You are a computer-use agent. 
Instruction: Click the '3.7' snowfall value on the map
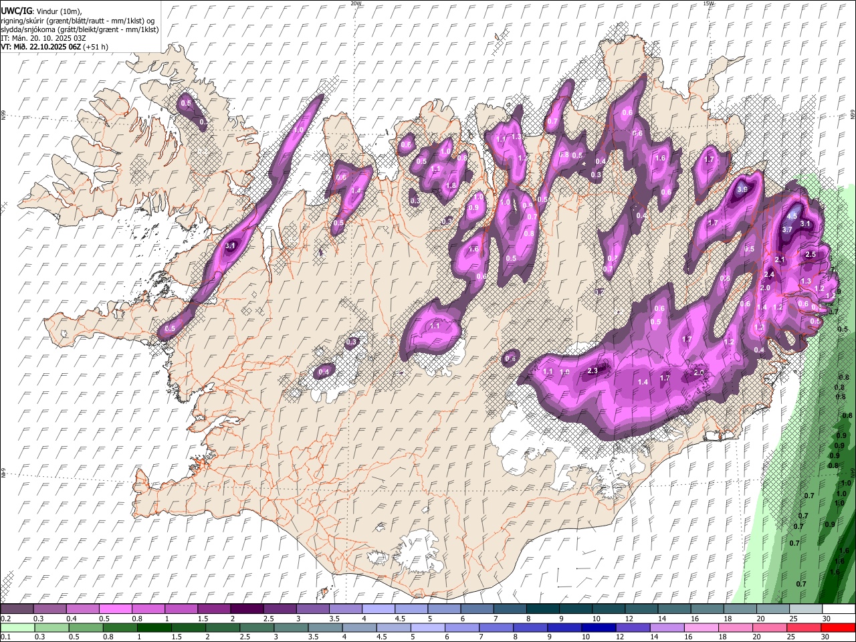tap(787, 229)
